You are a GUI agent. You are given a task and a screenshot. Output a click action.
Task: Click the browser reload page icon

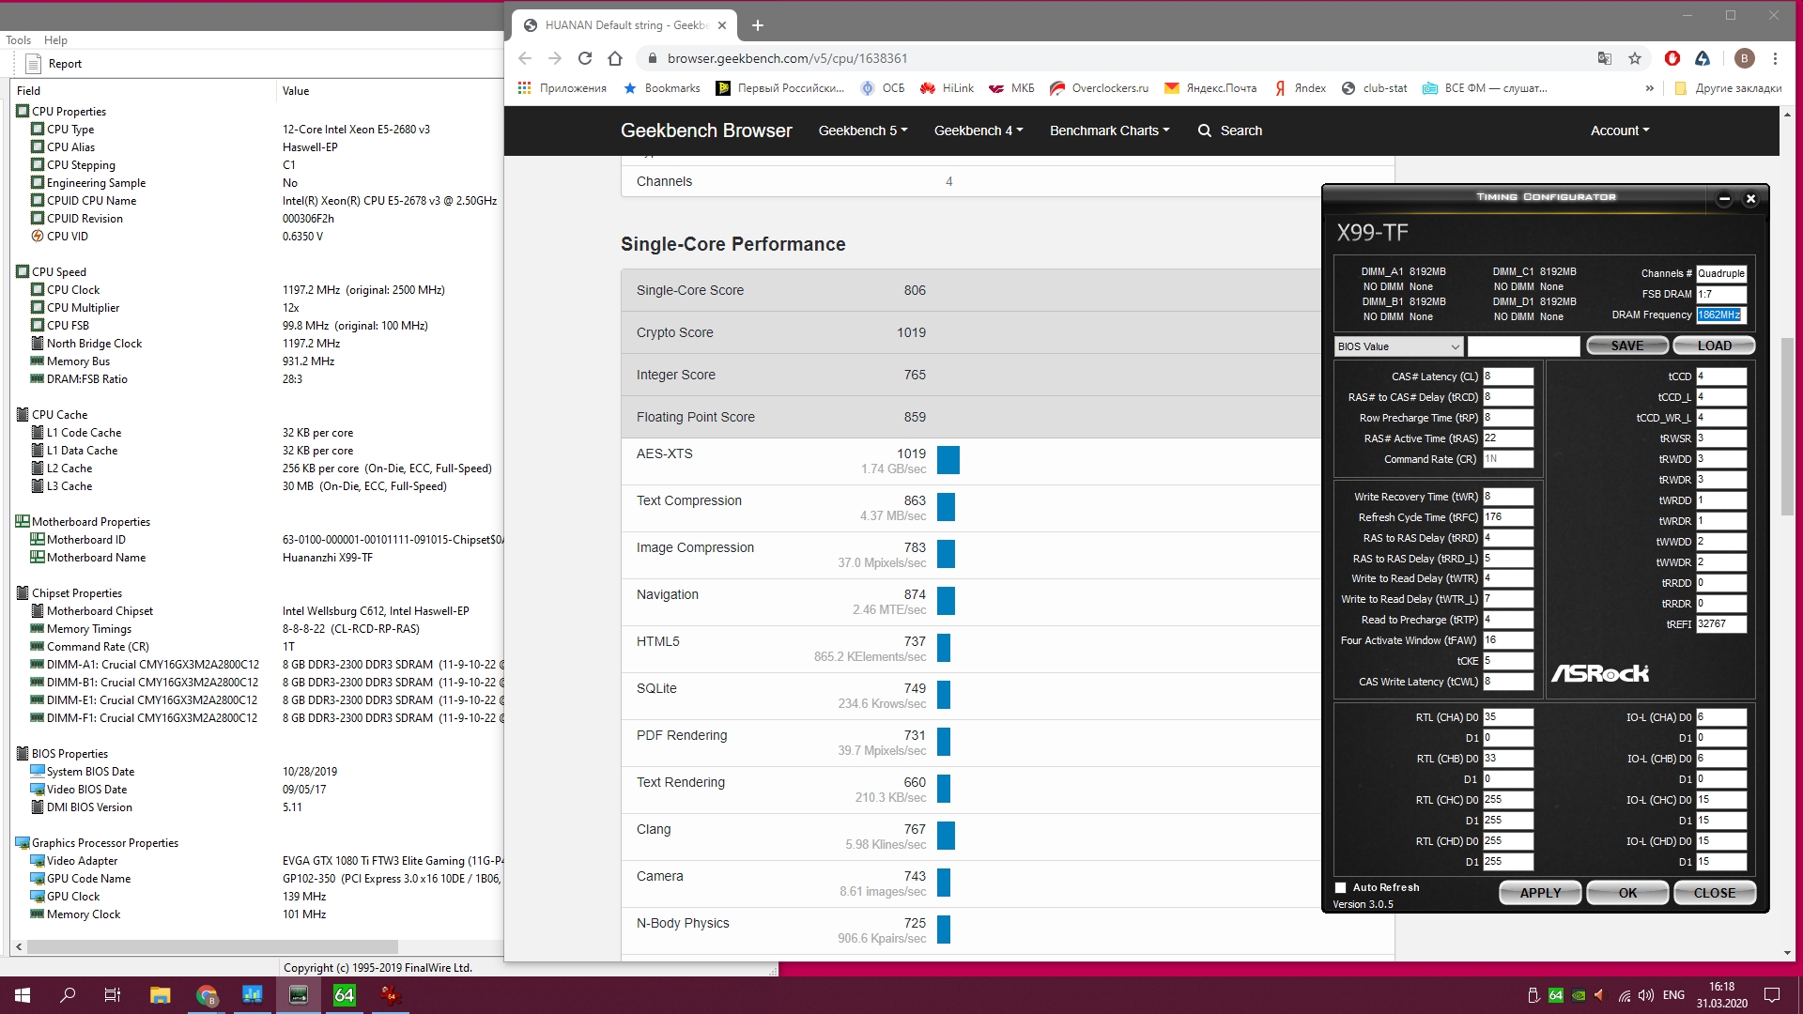(x=585, y=58)
